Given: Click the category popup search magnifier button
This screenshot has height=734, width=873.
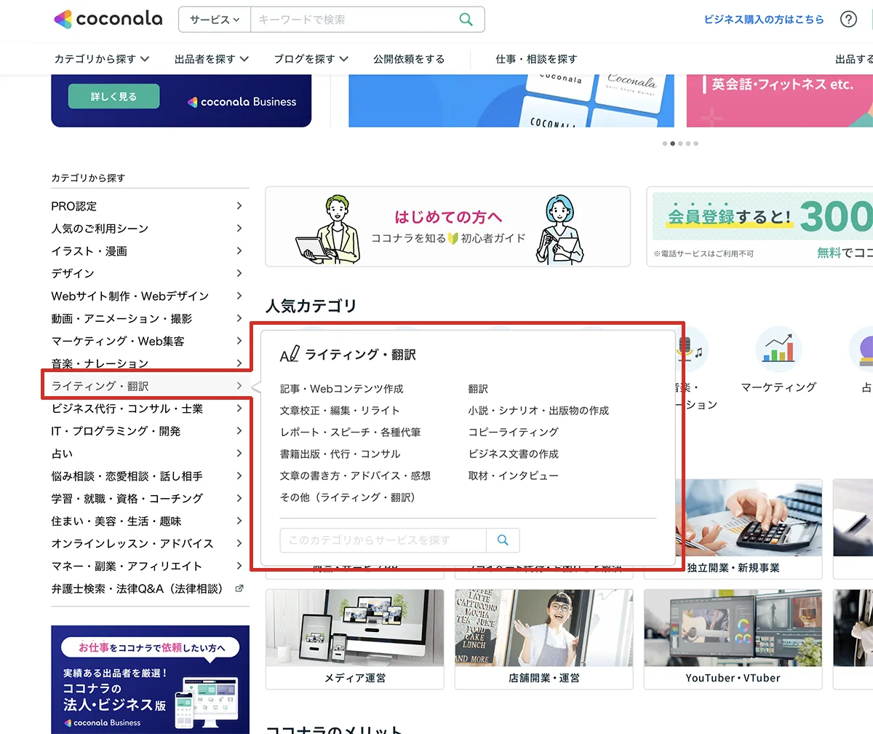Looking at the screenshot, I should pos(503,540).
